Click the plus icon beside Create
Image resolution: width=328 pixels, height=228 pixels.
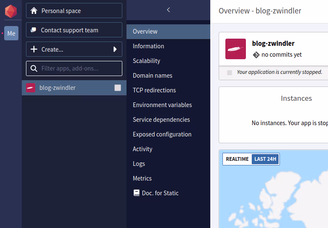(34, 50)
